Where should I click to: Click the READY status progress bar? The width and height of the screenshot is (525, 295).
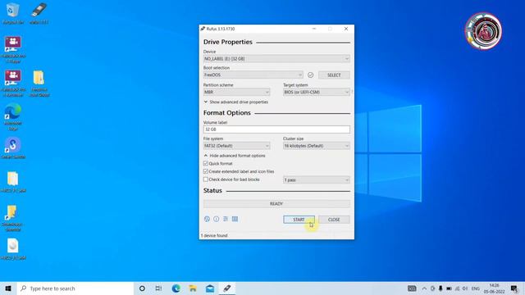pos(276,204)
